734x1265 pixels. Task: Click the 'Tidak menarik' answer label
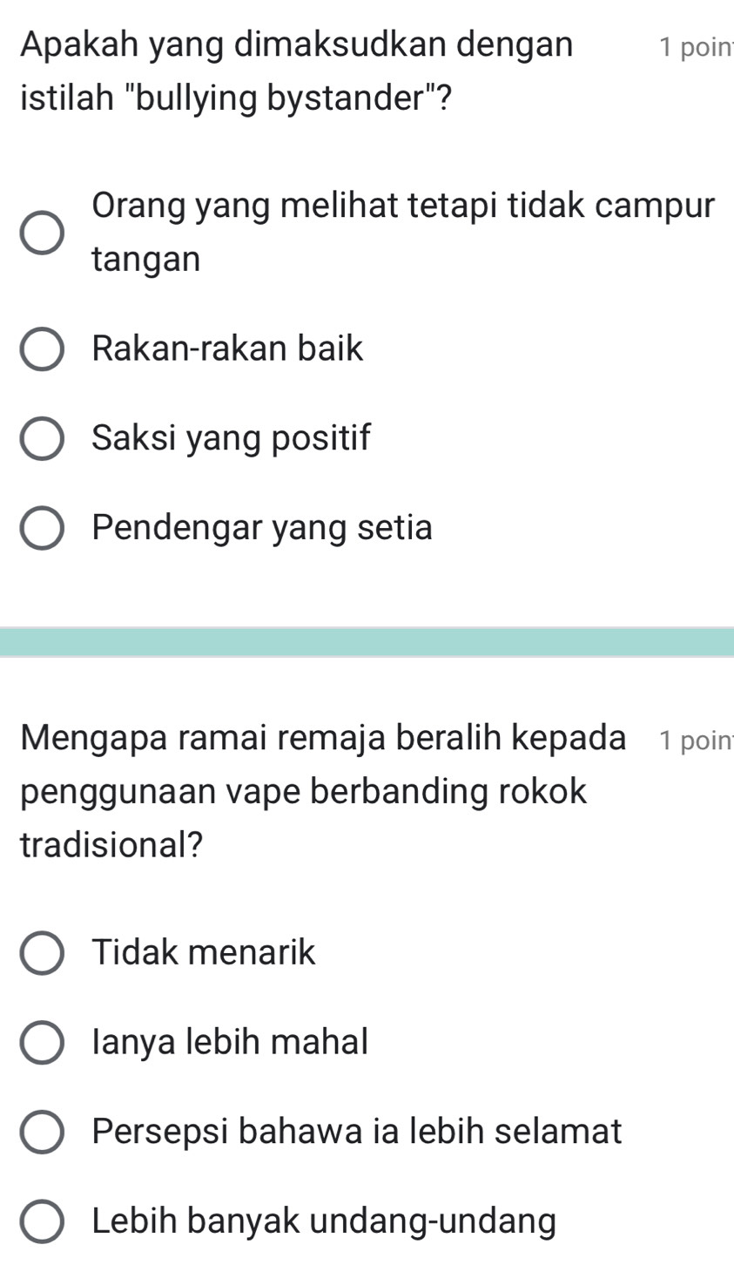(205, 952)
